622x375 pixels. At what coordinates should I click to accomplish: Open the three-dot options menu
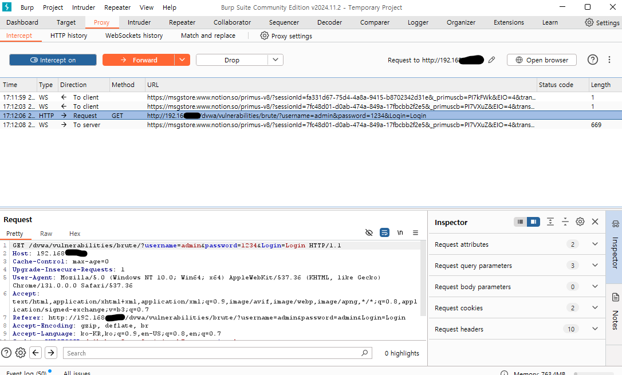coord(609,60)
